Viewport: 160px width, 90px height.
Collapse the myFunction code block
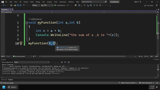tap(27, 23)
